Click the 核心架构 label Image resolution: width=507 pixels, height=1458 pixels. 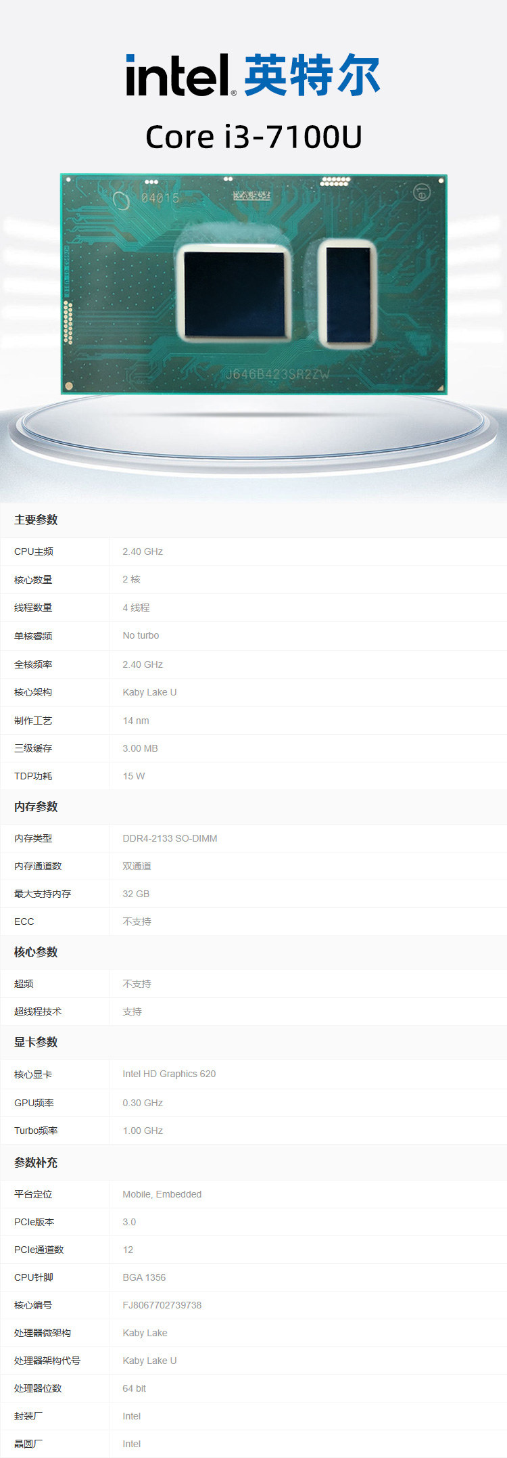pos(33,692)
